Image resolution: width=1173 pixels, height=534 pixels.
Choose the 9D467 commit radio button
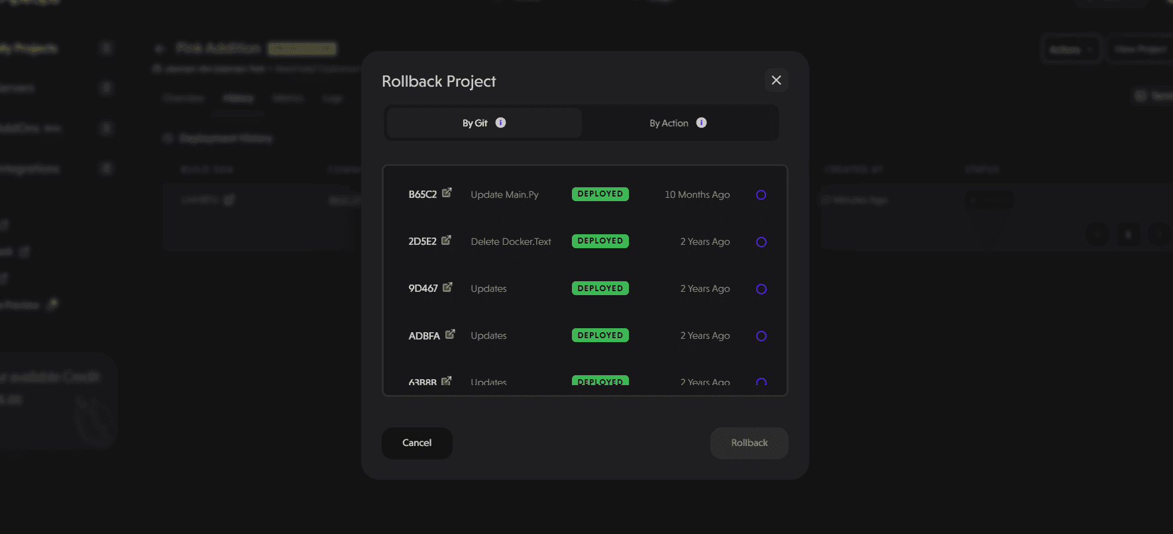click(x=761, y=289)
